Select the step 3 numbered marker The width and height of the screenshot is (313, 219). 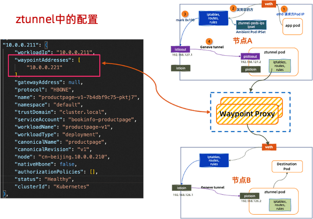pyautogui.click(x=185, y=14)
